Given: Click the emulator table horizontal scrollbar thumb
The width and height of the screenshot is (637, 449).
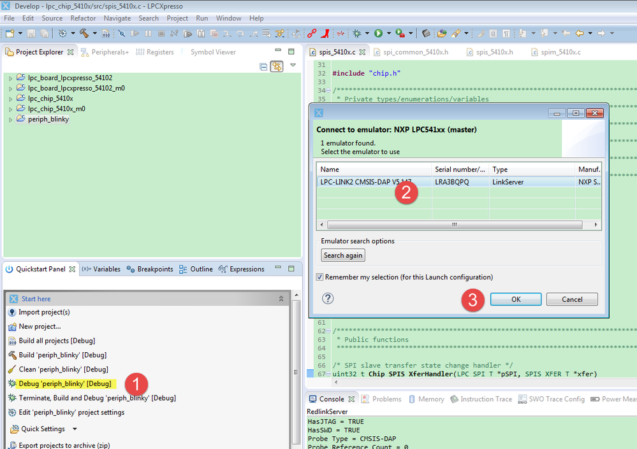Looking at the screenshot, I should 455,225.
